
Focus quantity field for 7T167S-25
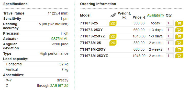(x=170, y=23)
